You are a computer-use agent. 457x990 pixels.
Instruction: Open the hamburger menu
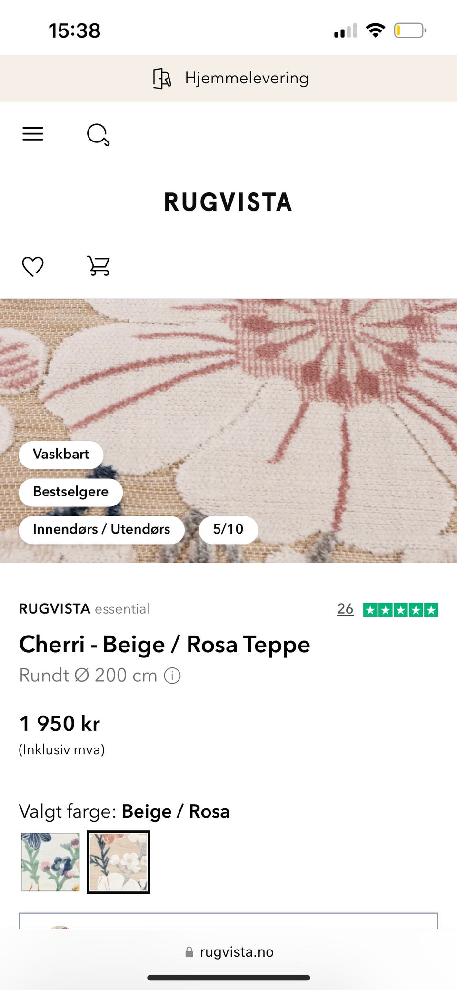pos(33,133)
